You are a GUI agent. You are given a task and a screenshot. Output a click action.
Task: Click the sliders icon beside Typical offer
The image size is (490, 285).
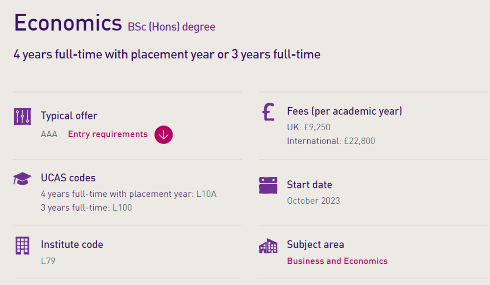(23, 117)
